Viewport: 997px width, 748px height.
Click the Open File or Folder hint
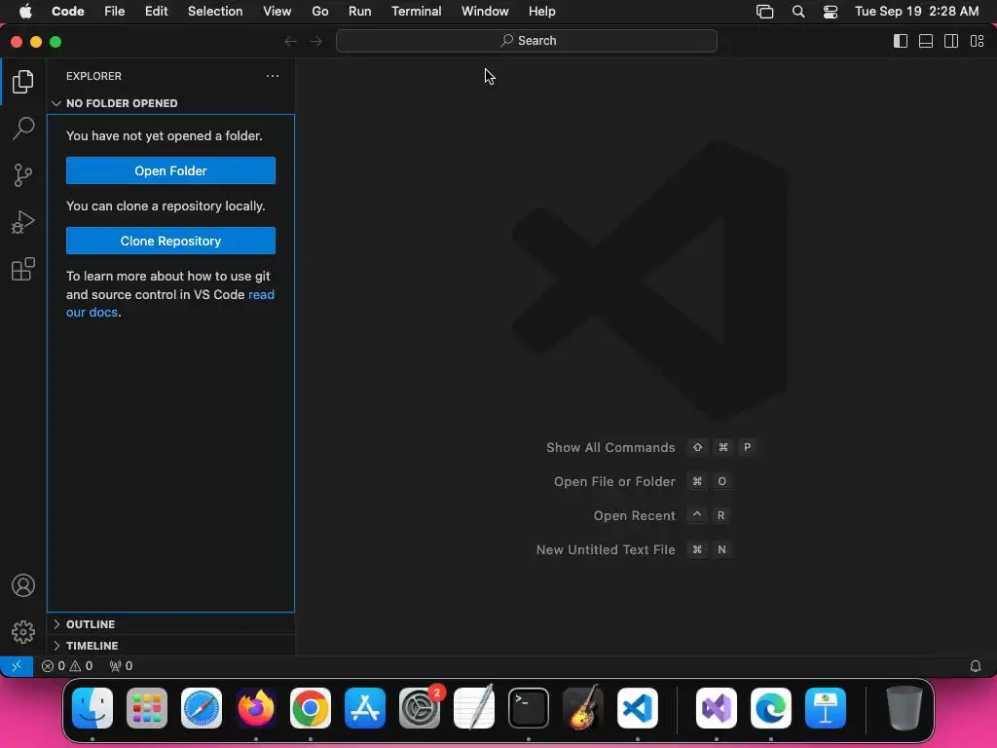(x=643, y=481)
